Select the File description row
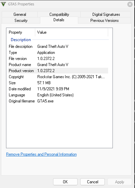 click(x=58, y=46)
